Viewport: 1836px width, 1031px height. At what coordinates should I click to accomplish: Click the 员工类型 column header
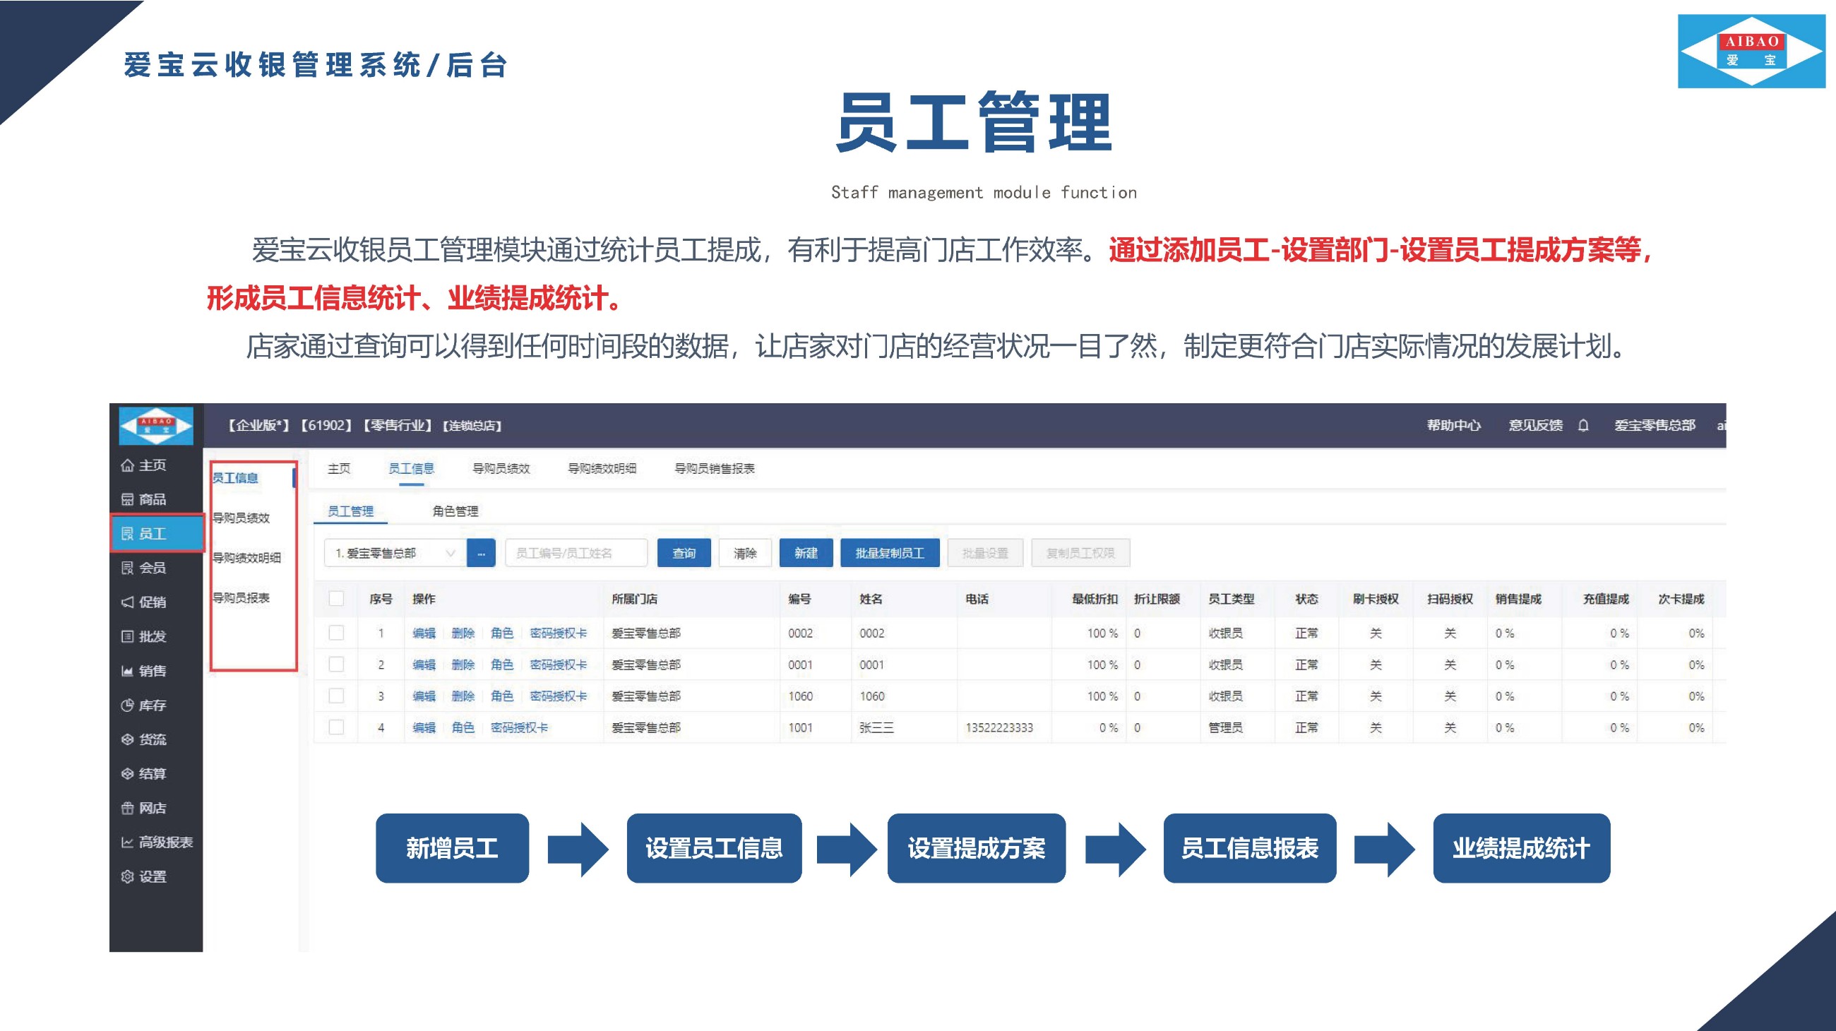coord(1232,599)
